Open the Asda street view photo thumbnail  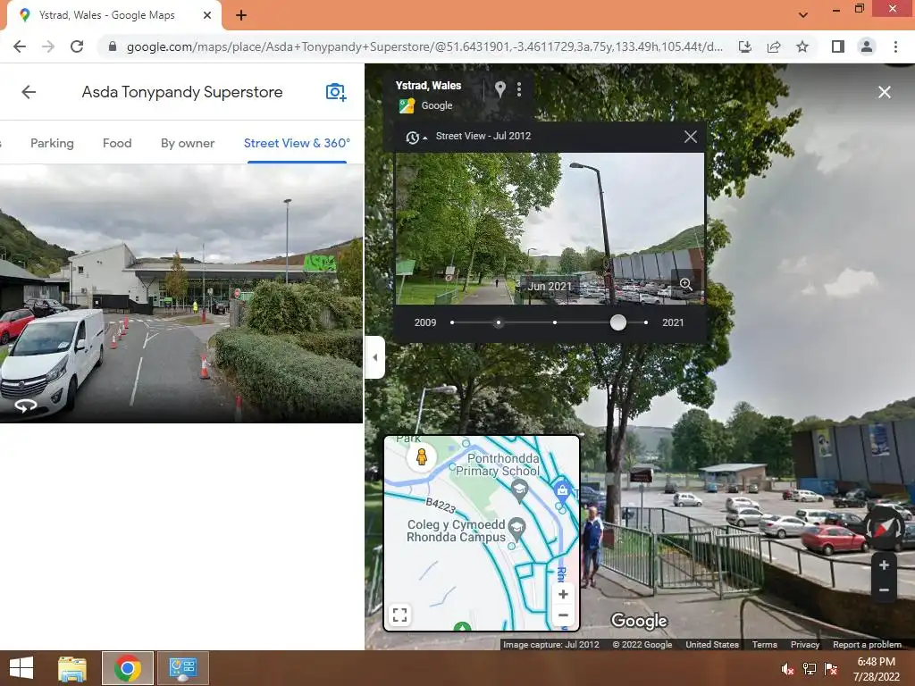[x=180, y=293]
